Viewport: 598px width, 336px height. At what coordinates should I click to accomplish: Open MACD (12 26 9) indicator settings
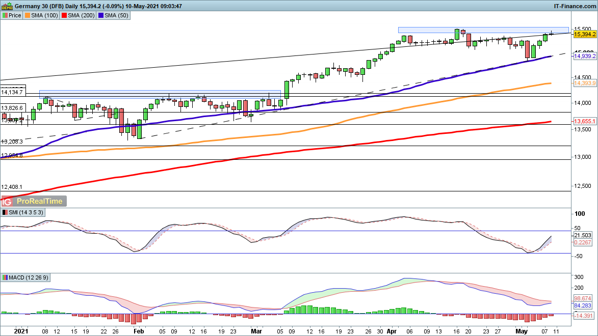click(29, 277)
